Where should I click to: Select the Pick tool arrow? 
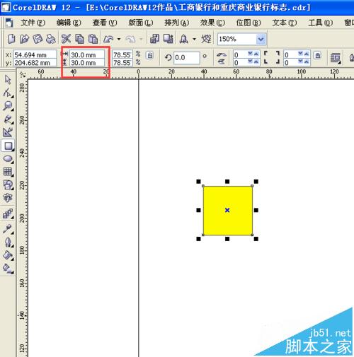tap(8, 80)
